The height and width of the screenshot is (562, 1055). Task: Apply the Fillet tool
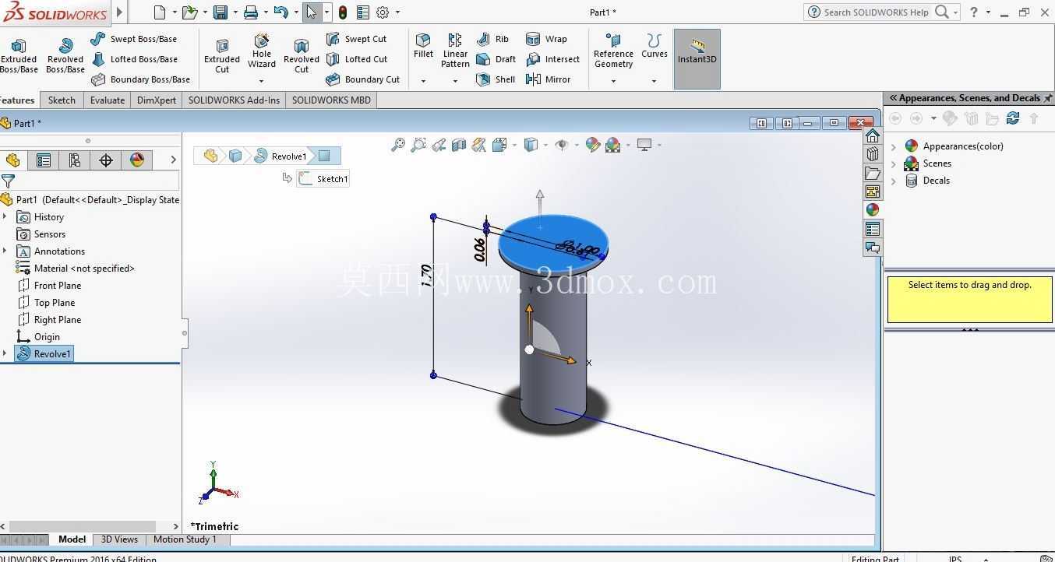pos(423,46)
